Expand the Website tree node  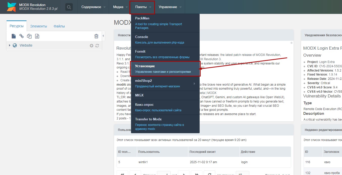tap(10, 45)
